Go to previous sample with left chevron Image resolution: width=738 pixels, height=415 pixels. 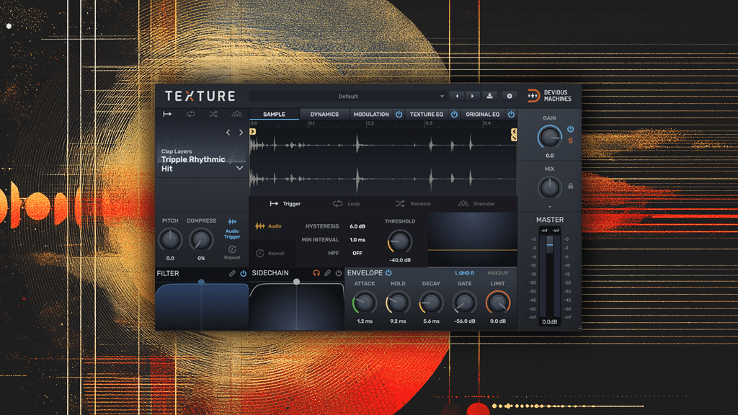pos(228,133)
